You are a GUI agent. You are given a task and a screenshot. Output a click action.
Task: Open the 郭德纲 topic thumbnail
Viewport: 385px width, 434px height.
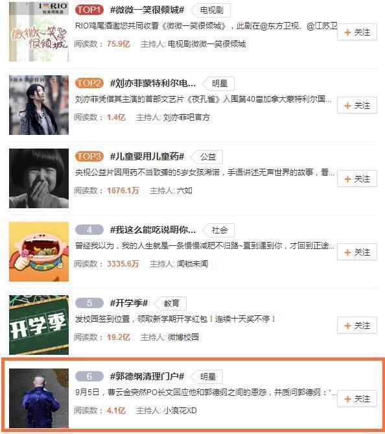click(39, 398)
